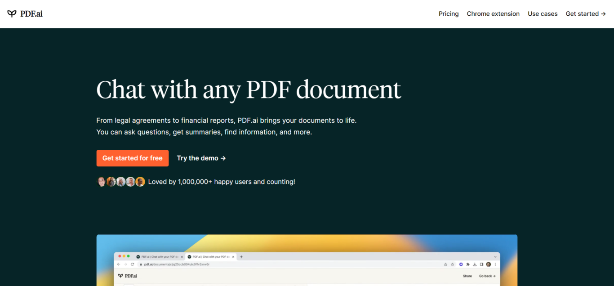Open the three-dot menu in demo browser
The height and width of the screenshot is (286, 614).
(x=495, y=264)
